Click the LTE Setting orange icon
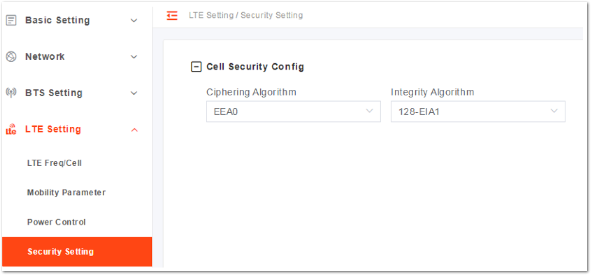Screen dimensions: 591x275 click(11, 129)
